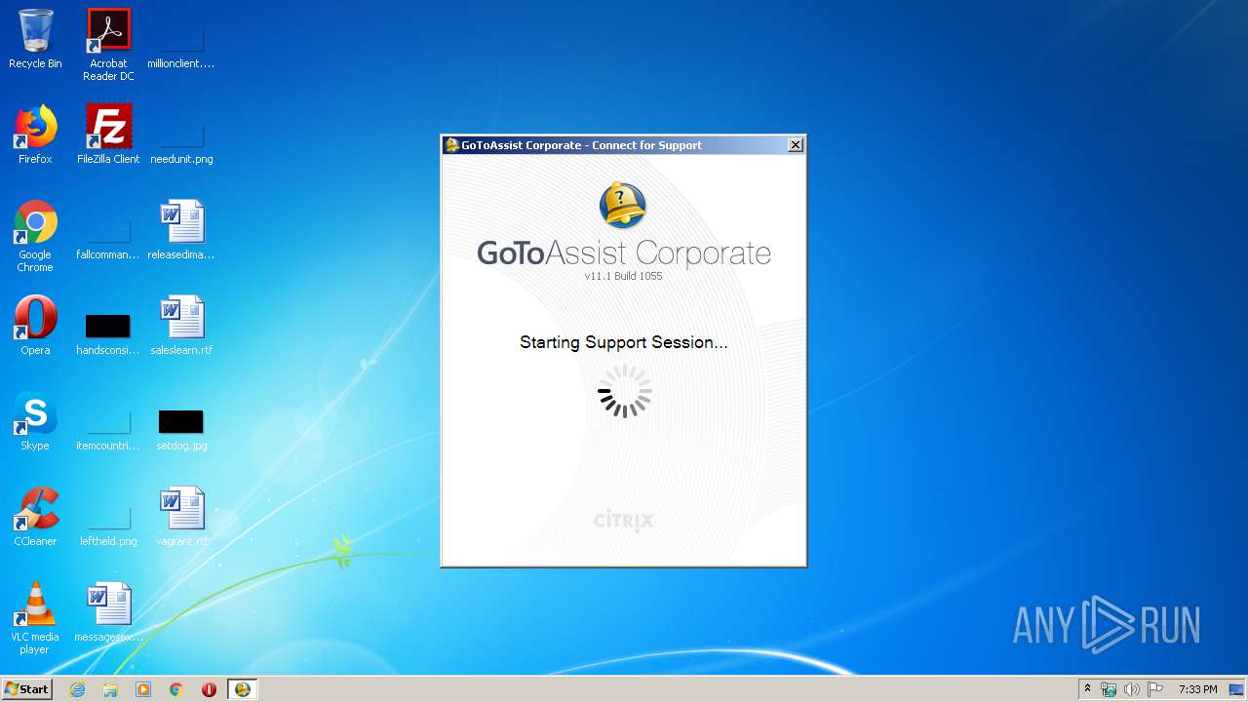Click the 'GoToAssist Corporate' product name

point(624,253)
